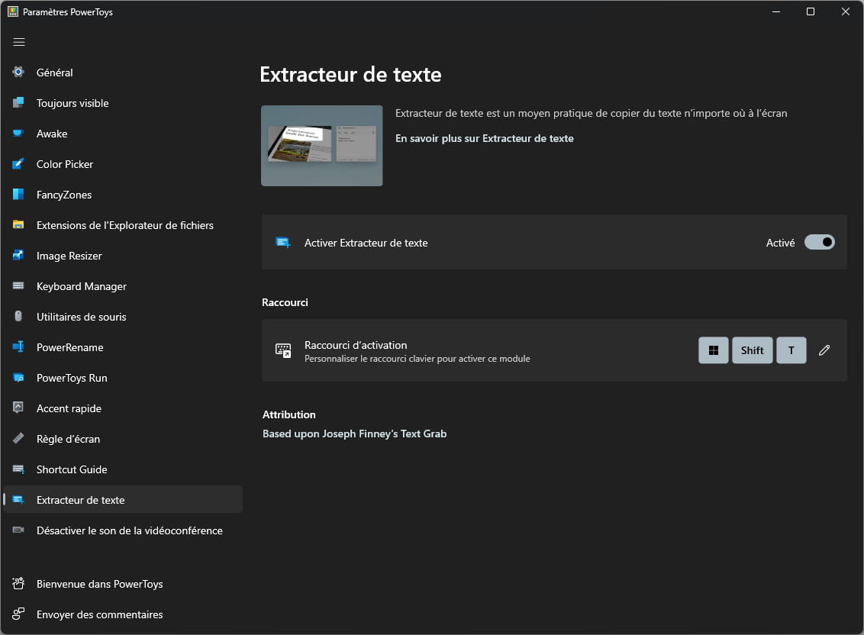Click the Shift key shortcut button
The height and width of the screenshot is (635, 864).
(752, 350)
